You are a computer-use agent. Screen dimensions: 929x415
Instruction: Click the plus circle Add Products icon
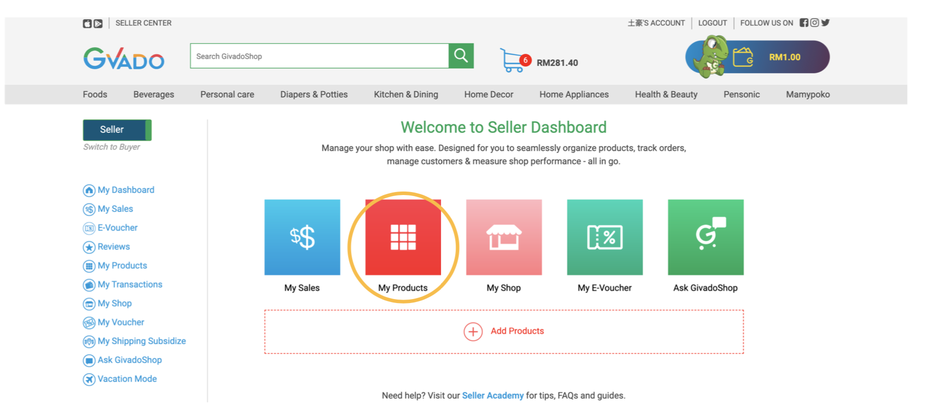coord(473,331)
